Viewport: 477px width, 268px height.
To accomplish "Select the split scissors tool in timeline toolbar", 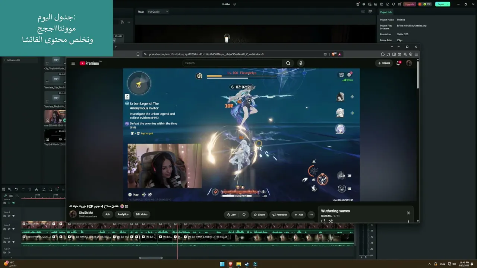I will pos(36,189).
